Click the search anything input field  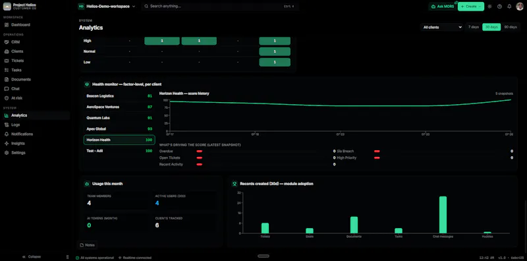point(220,7)
